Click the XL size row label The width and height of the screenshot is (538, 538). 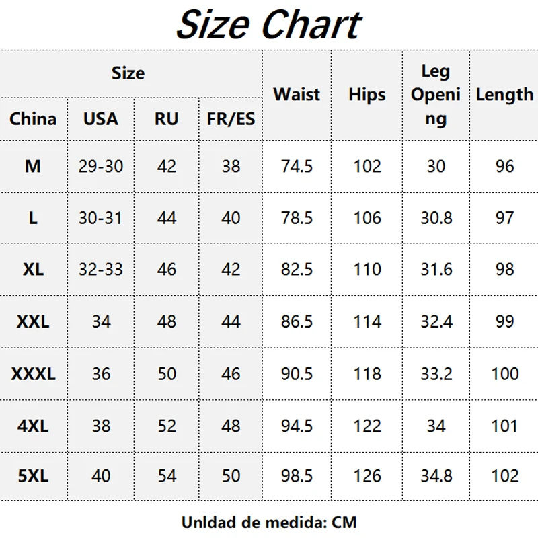pyautogui.click(x=33, y=269)
